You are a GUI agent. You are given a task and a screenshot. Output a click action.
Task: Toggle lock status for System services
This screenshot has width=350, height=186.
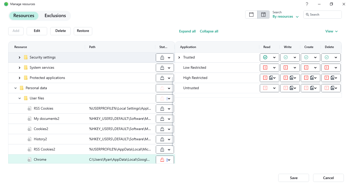click(x=165, y=68)
